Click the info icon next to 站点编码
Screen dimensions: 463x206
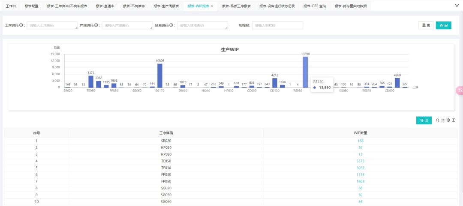tap(171, 25)
